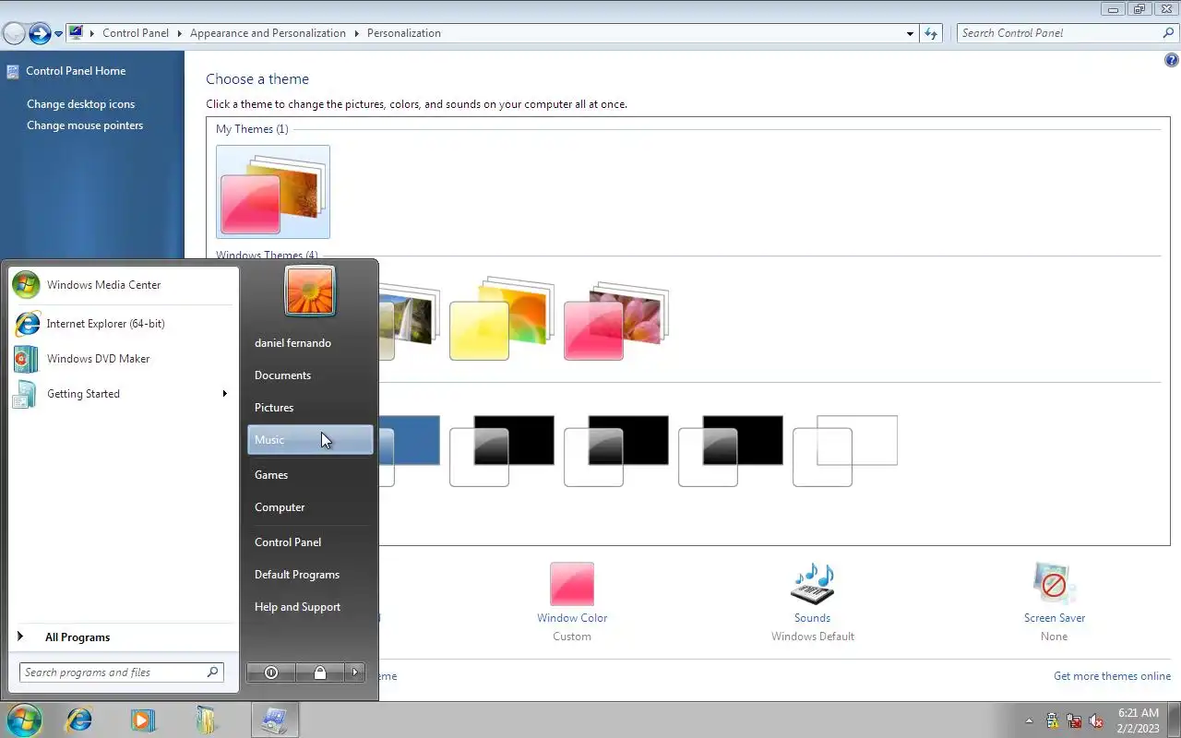Select the third black high contrast theme
Viewport: 1181px width, 738px height.
pos(731,450)
